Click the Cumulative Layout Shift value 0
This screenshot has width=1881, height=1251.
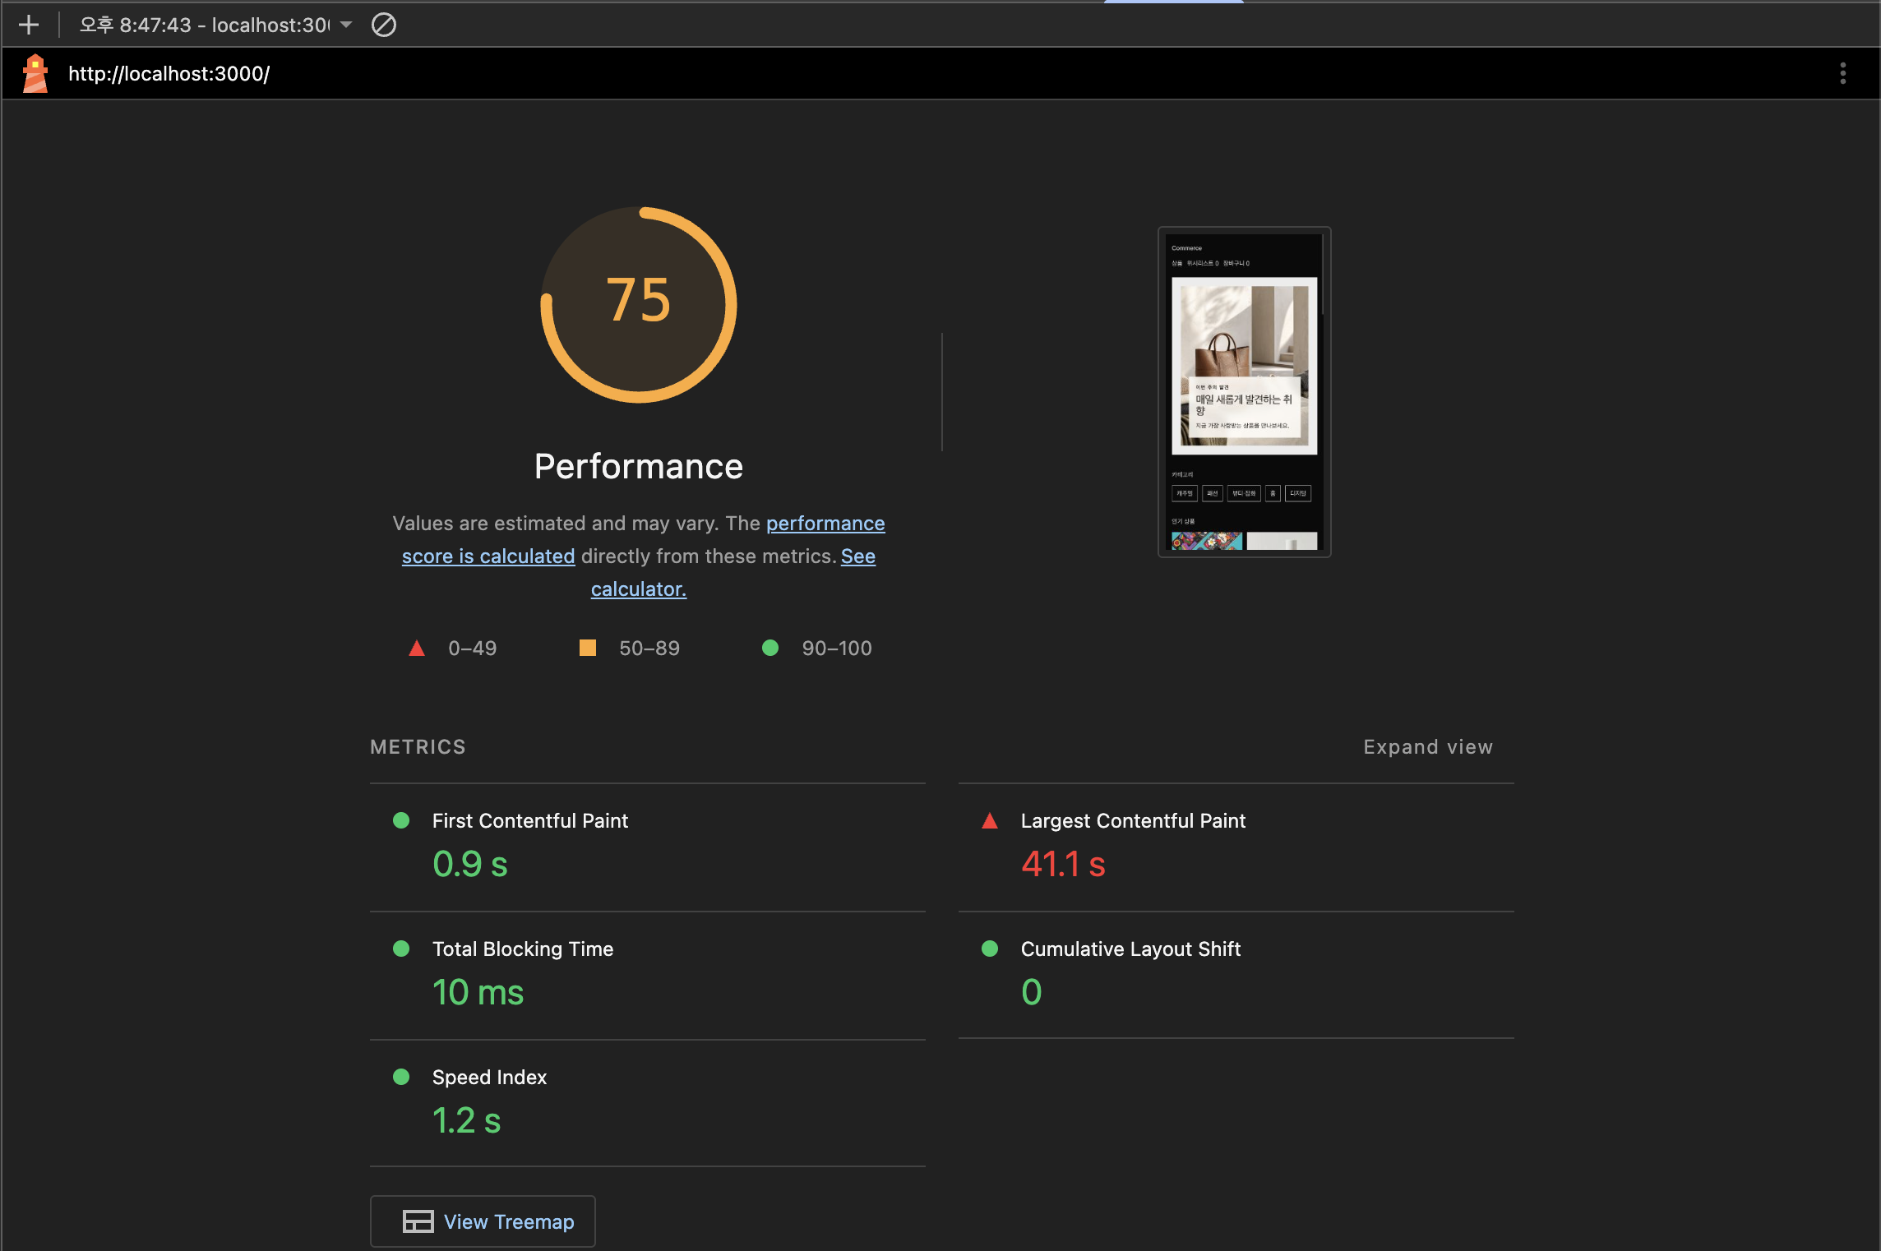point(1032,992)
